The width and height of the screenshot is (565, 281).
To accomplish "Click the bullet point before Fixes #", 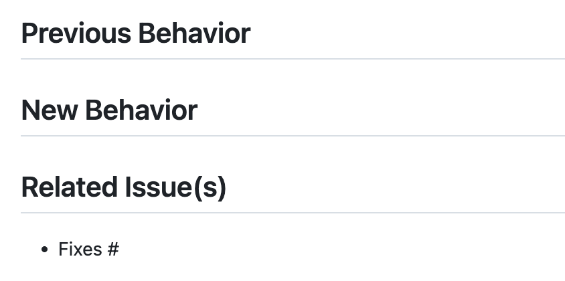I will [44, 250].
